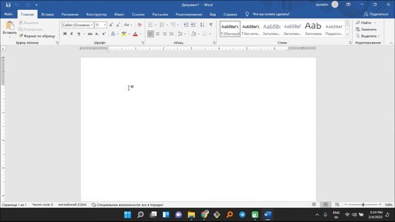Image resolution: width=395 pixels, height=222 pixels.
Task: Align text to center
Action: (x=158, y=34)
